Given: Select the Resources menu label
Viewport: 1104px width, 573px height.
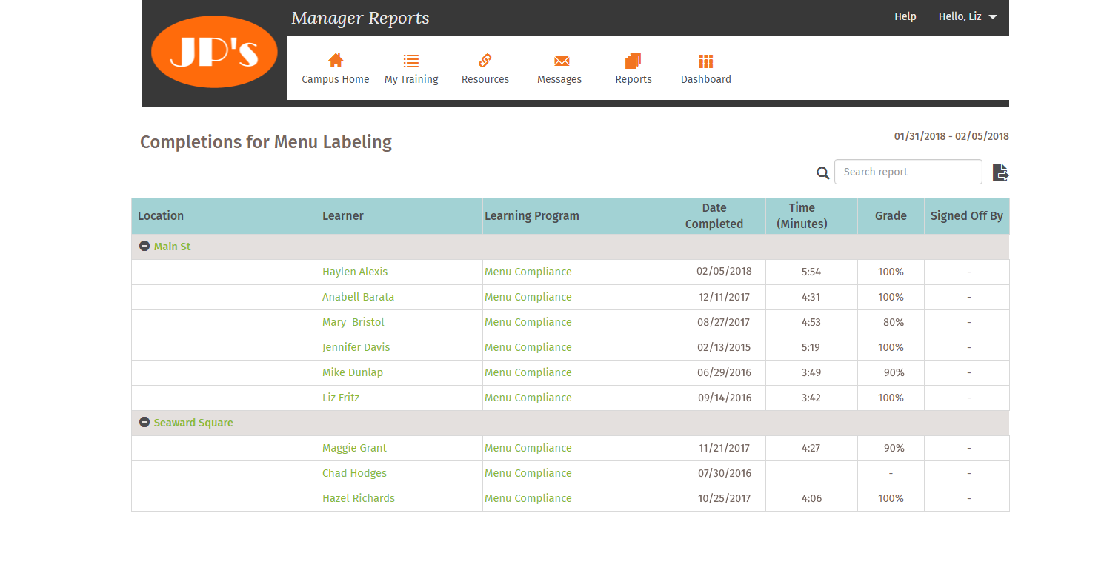Looking at the screenshot, I should pyautogui.click(x=485, y=79).
